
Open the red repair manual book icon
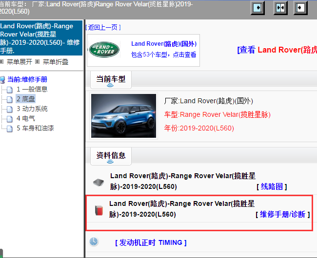tap(99, 210)
